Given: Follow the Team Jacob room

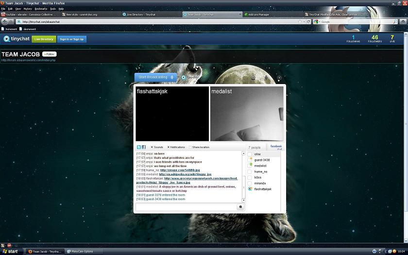Looking at the screenshot, I should point(50,54).
